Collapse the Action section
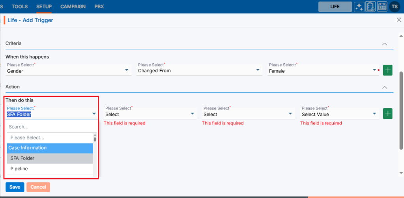 [x=385, y=87]
